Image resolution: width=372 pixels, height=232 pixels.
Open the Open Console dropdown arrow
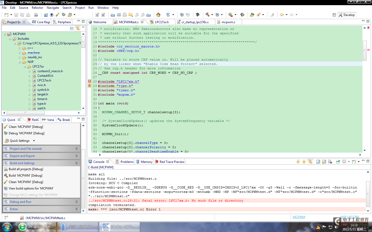[x=359, y=162]
